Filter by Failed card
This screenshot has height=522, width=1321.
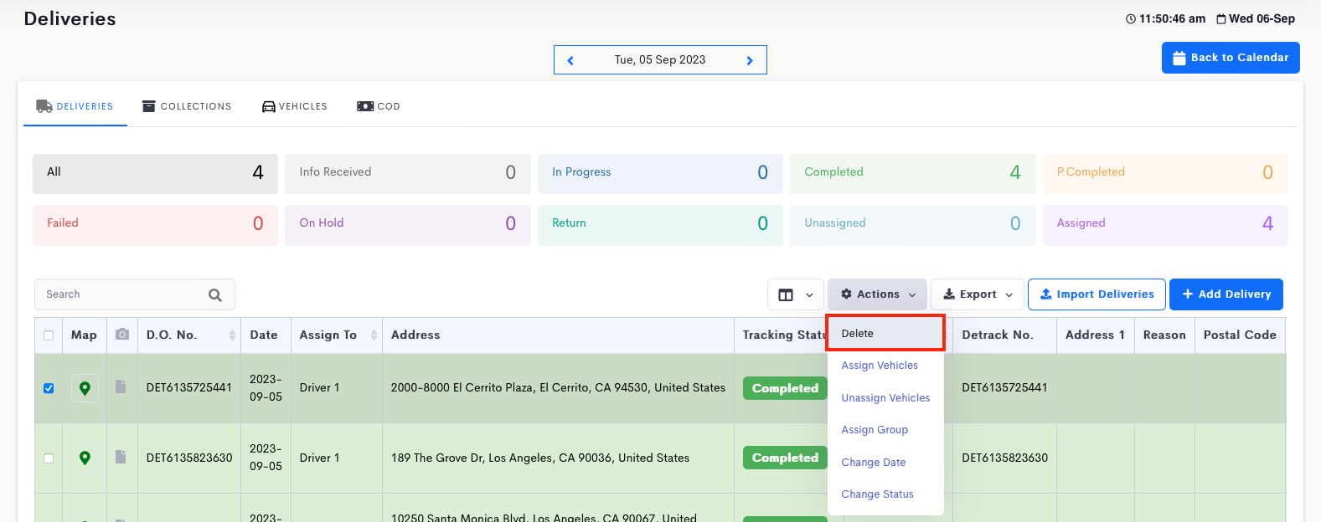(155, 225)
